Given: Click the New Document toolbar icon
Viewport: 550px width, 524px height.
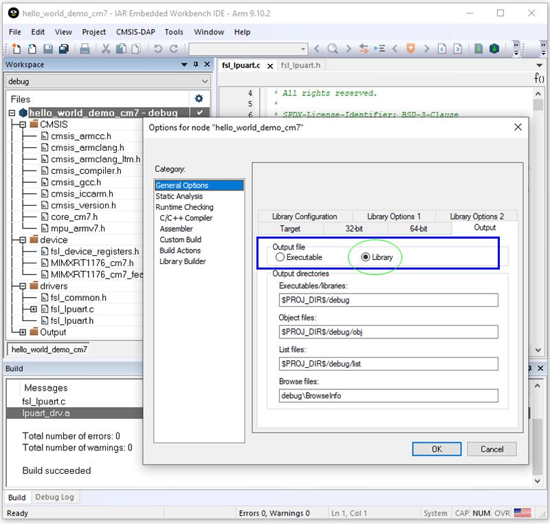Looking at the screenshot, I should (16, 49).
